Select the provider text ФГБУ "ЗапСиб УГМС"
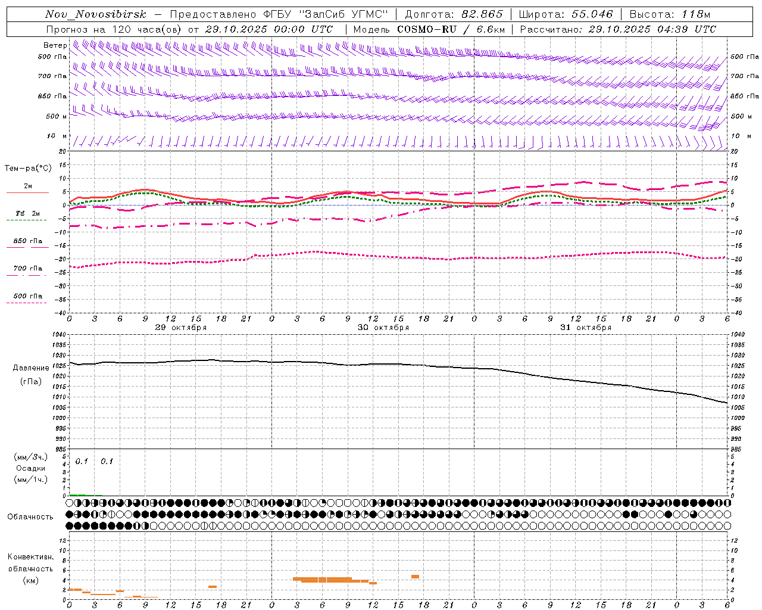762x610 pixels. [x=325, y=15]
